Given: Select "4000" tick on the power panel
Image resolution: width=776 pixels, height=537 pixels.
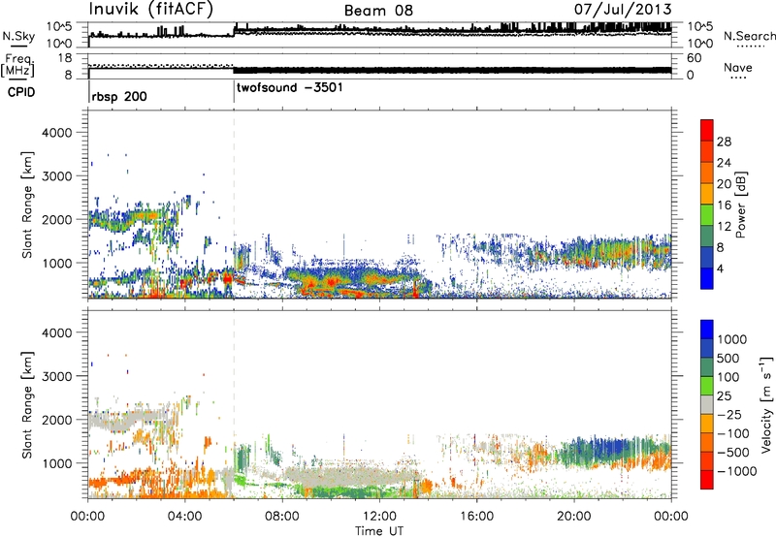Looking at the screenshot, I should [x=57, y=133].
